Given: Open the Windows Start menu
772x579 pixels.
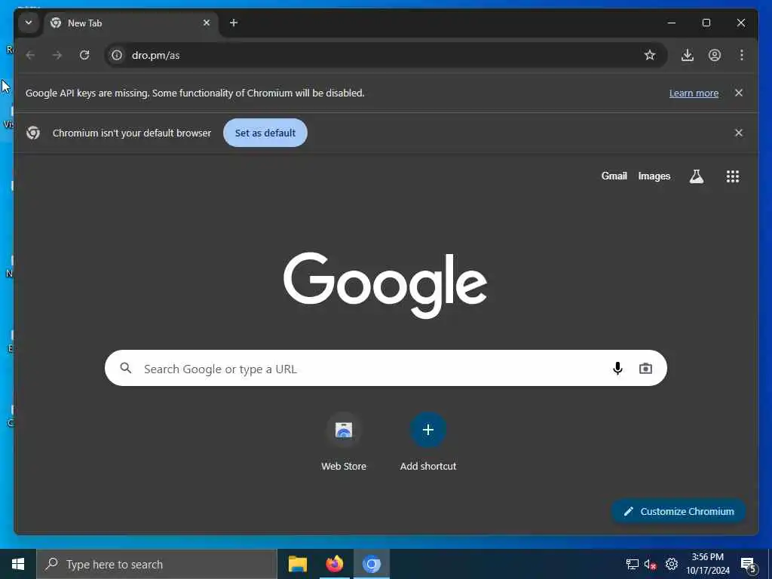Looking at the screenshot, I should (x=18, y=564).
